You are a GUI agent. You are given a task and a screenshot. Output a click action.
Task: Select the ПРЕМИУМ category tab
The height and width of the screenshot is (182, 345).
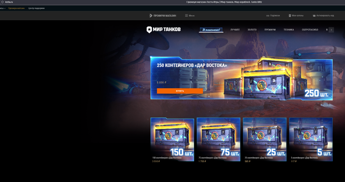coord(270,30)
